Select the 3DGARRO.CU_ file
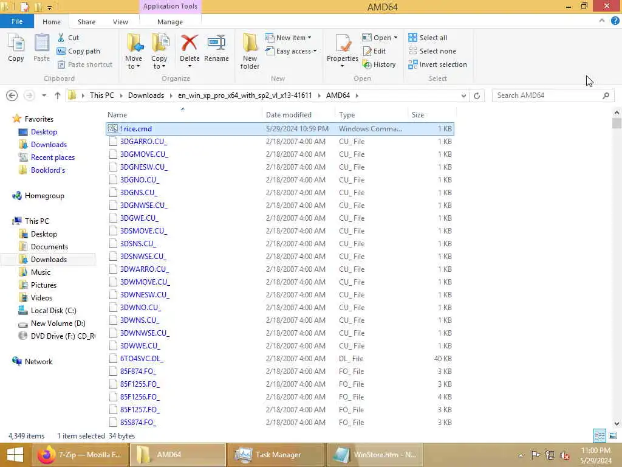This screenshot has width=622, height=467. tap(279, 141)
